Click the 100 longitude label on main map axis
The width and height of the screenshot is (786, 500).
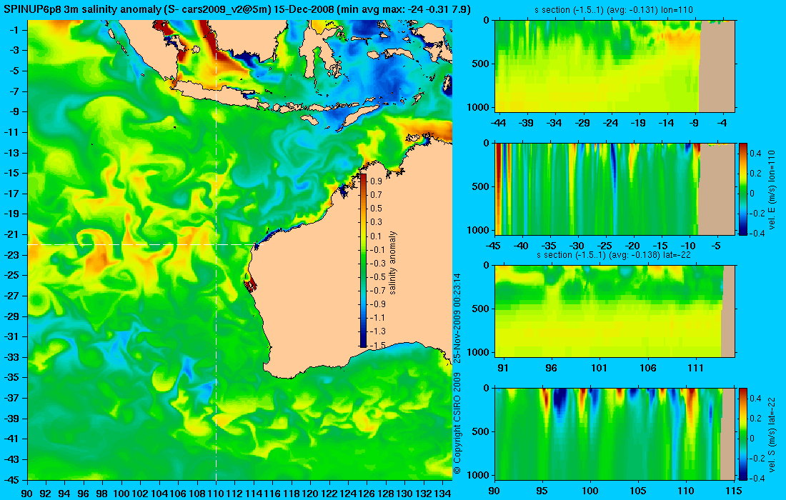[x=121, y=494]
